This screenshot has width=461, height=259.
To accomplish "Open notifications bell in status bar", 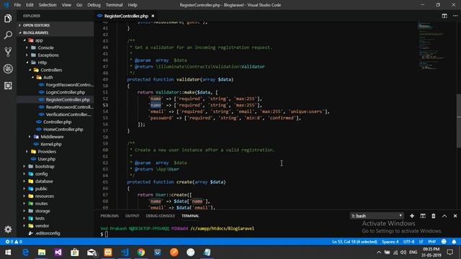I will point(454,242).
